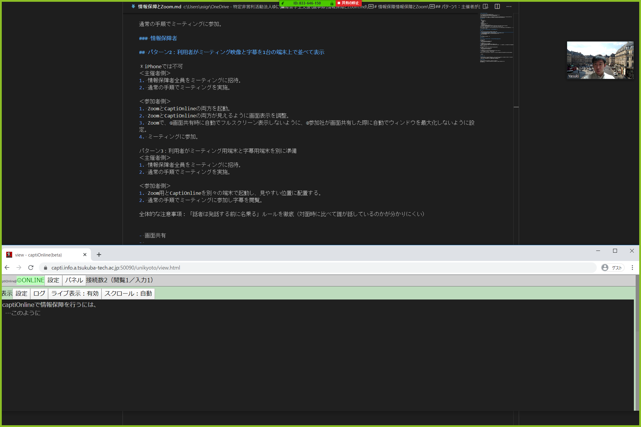Open 設定 in the top captiOnline bar

(x=53, y=280)
